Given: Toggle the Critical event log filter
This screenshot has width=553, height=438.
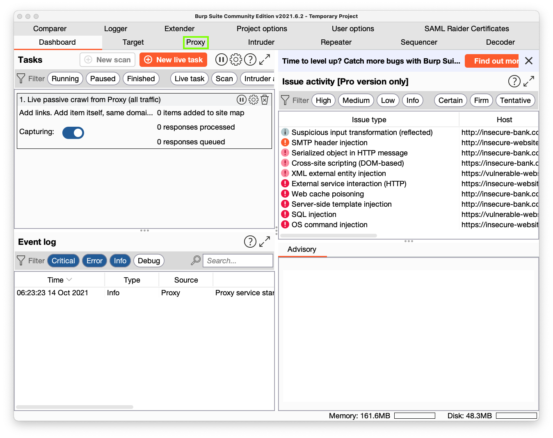Looking at the screenshot, I should [63, 261].
